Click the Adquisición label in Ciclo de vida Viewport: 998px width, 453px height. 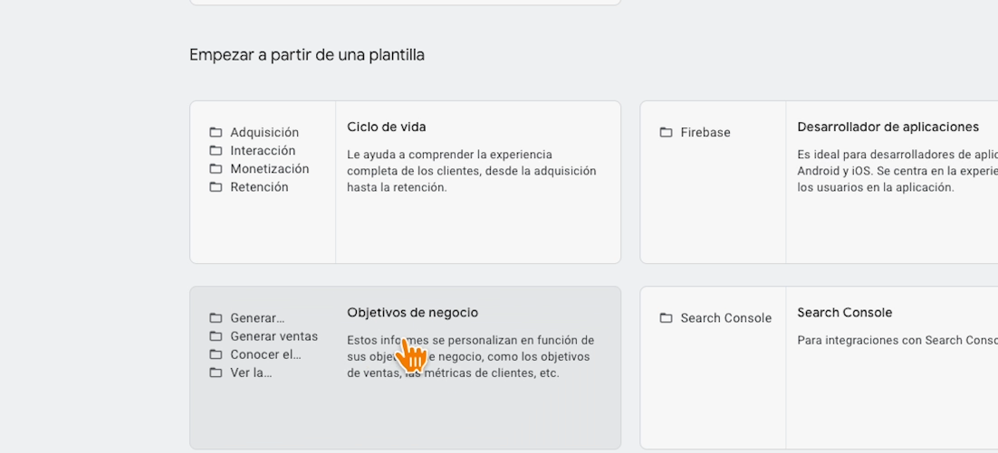click(264, 133)
